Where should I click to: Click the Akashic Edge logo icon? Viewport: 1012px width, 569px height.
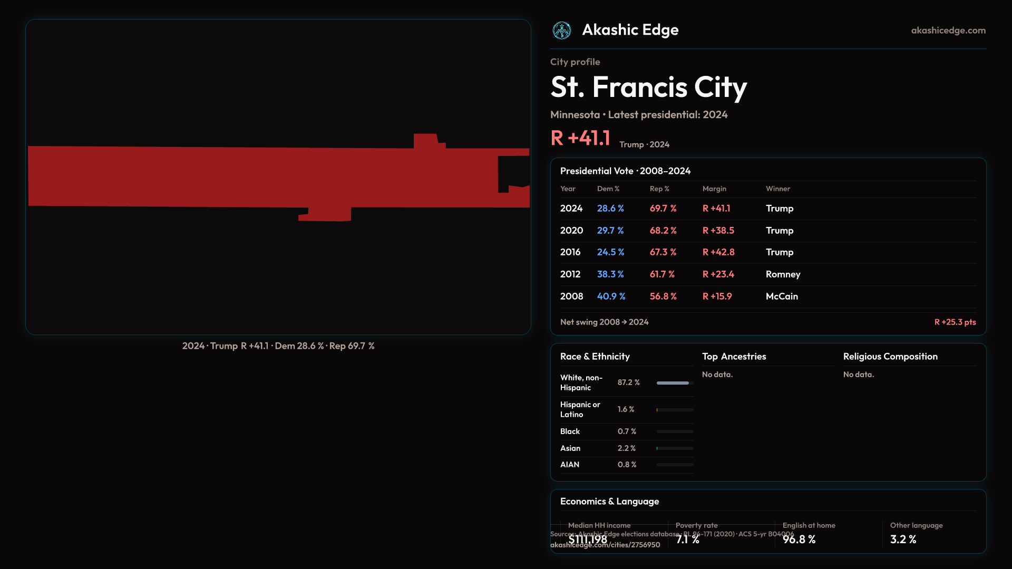561,31
